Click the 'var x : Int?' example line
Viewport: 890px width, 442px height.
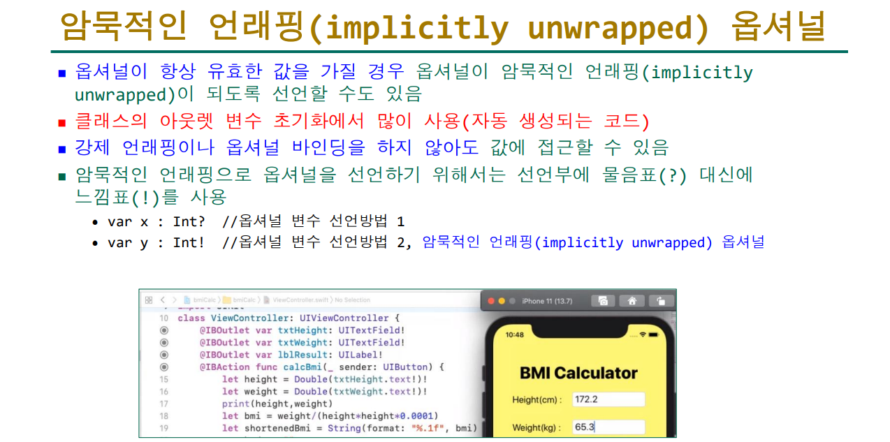point(256,221)
